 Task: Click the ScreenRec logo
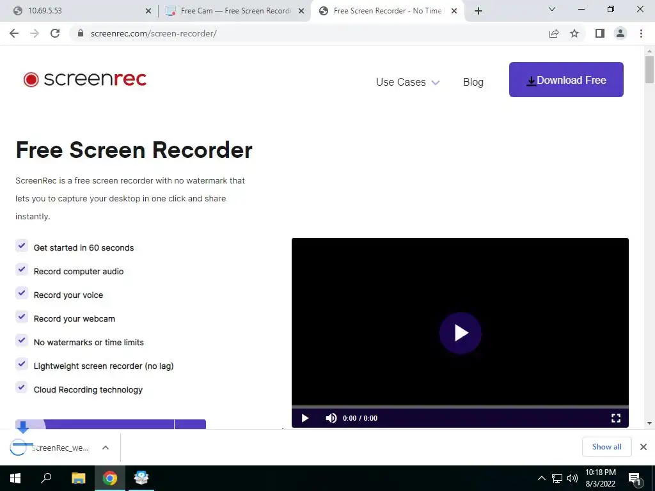pyautogui.click(x=85, y=79)
